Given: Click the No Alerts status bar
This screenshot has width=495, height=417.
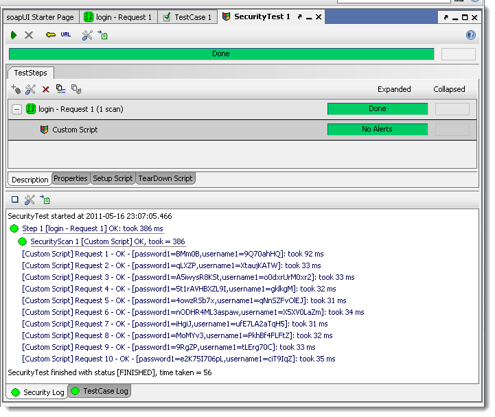Looking at the screenshot, I should pos(378,130).
